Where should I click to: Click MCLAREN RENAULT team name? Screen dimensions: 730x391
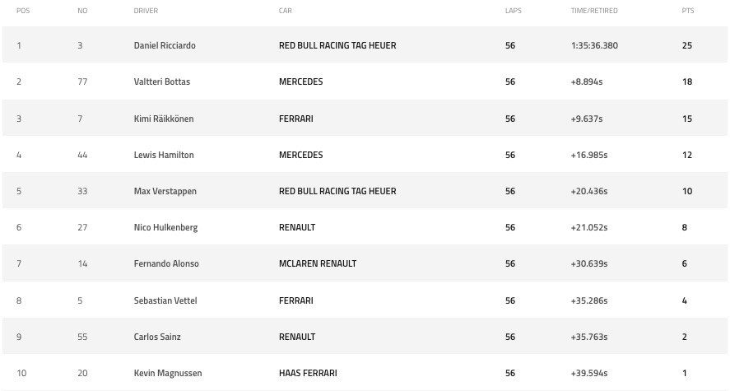318,263
